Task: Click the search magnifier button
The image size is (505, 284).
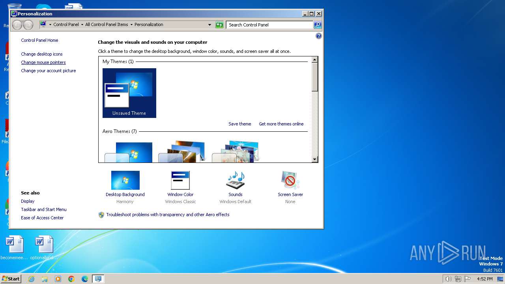Action: pos(318,25)
